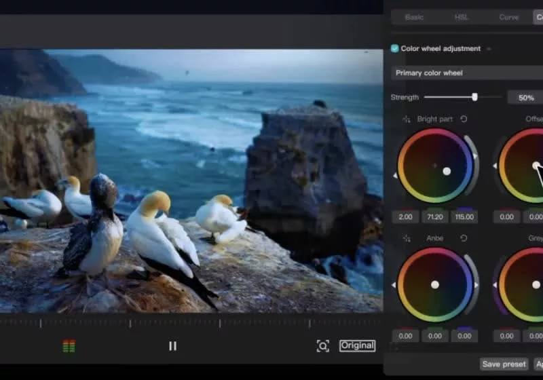543x380 pixels.
Task: Open the color scopes meter icon
Action: [x=69, y=347]
